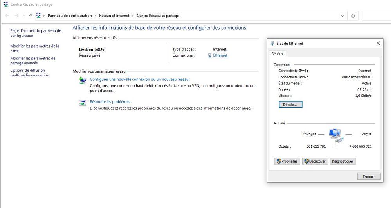
Task: Click Réseau et Internet breadcrumb
Action: pyautogui.click(x=114, y=16)
